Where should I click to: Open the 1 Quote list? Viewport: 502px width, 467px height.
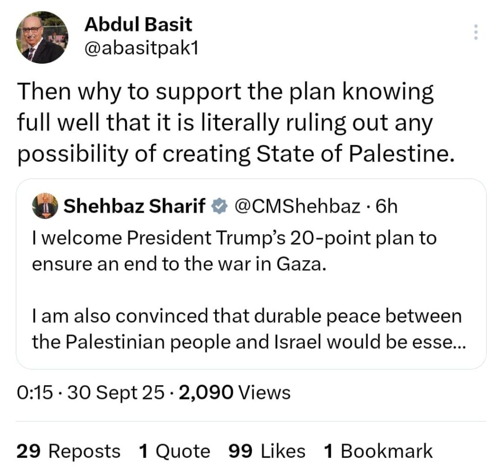point(175,451)
